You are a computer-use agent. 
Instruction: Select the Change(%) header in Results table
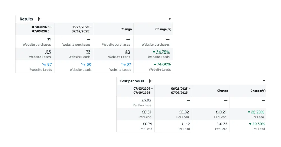163,29
